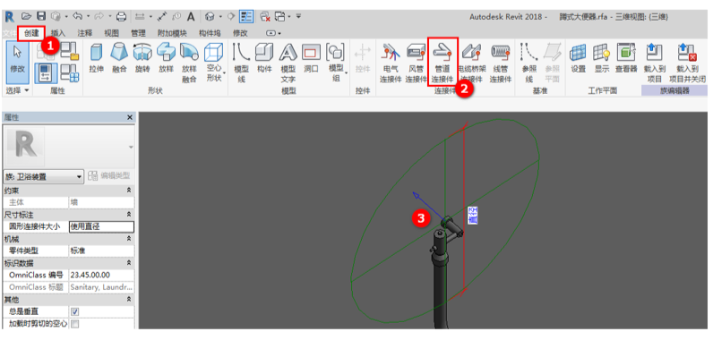Toggle the 加载时剪切的空心 checkbox
The height and width of the screenshot is (340, 713).
point(75,324)
